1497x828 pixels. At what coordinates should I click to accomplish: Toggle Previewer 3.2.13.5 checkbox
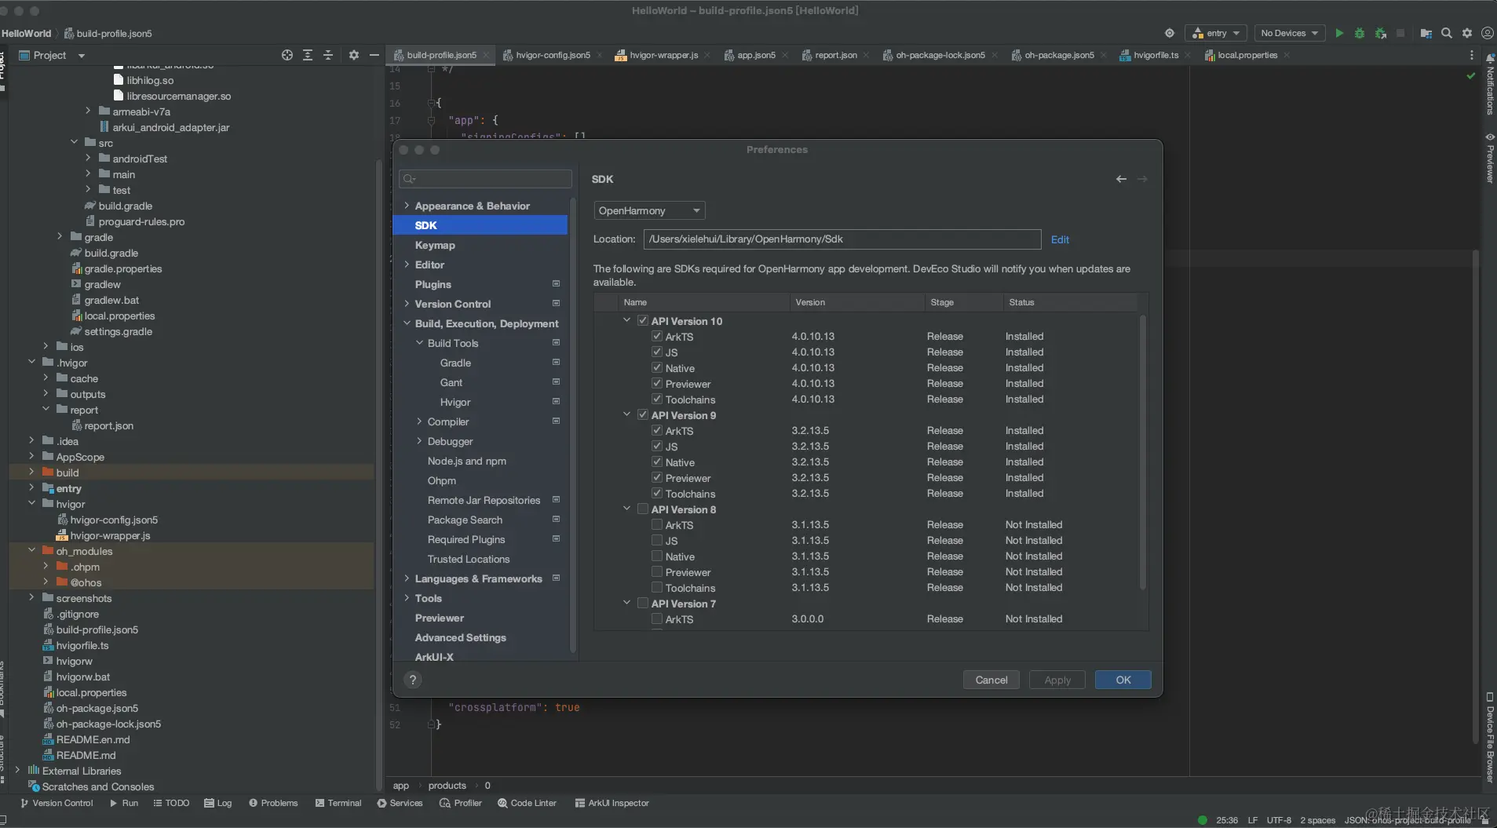(x=657, y=478)
